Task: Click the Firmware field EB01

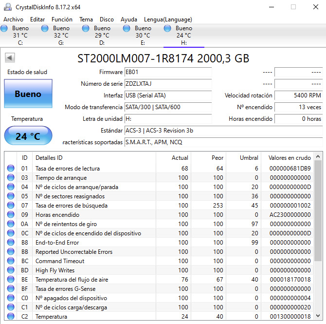Action: point(168,72)
